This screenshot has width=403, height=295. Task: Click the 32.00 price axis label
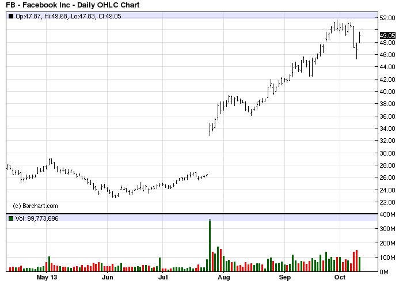pyautogui.click(x=387, y=141)
